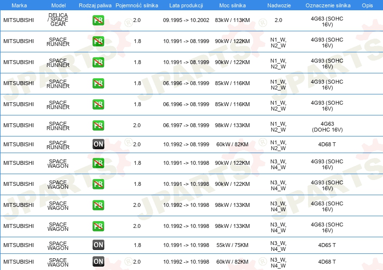Click the PB petrol icon in the DELICA / SPACE GEAR row
The width and height of the screenshot is (383, 270).
98,20
